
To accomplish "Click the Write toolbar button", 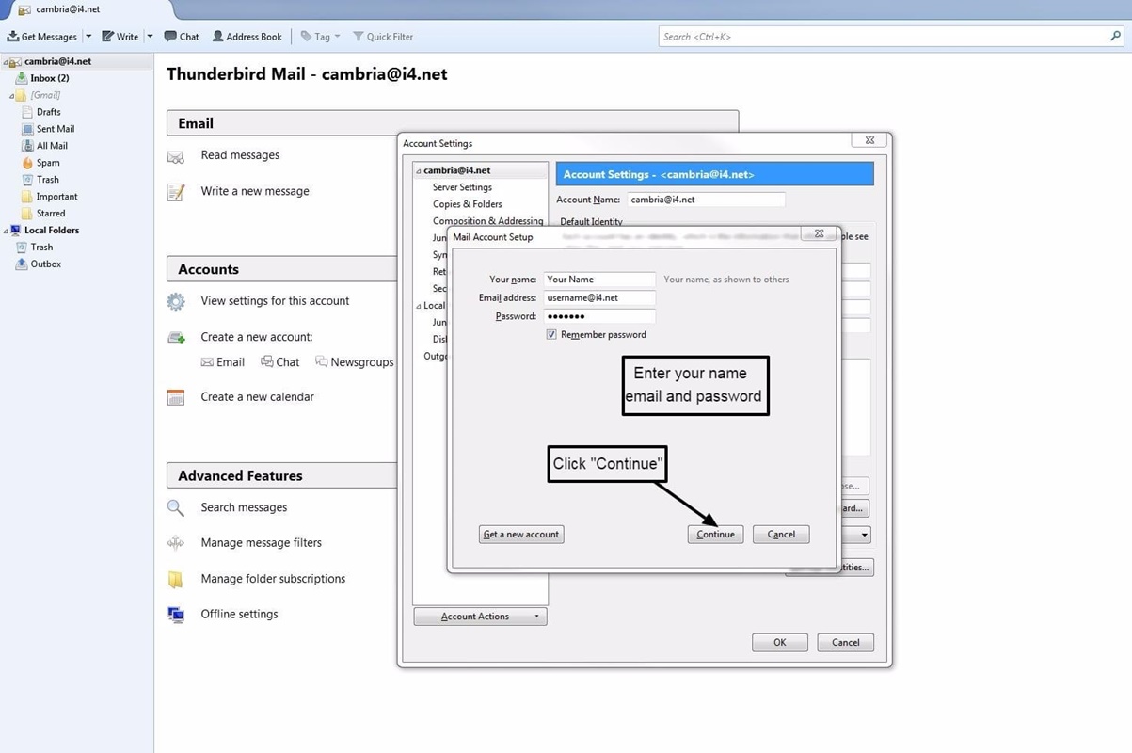I will coord(120,37).
